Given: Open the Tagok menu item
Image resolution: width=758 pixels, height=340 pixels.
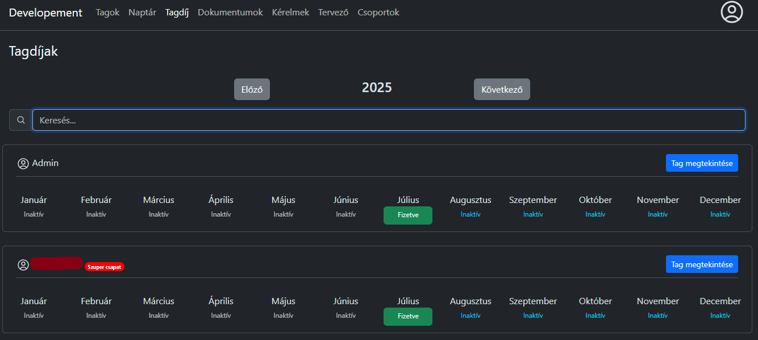Looking at the screenshot, I should [107, 13].
